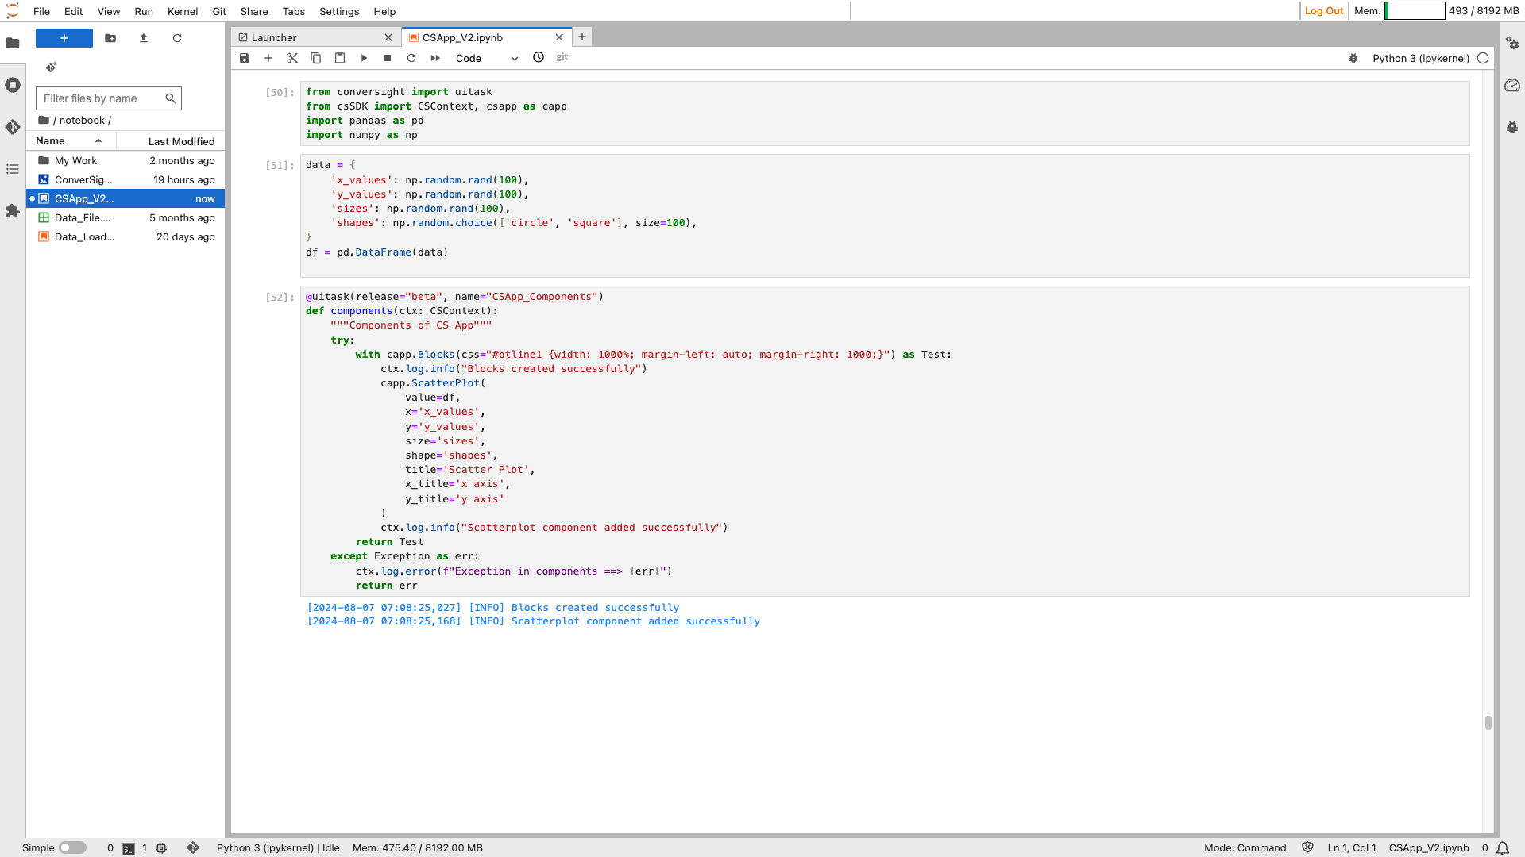Toggle the Simple interface mode switch
Viewport: 1525px width, 857px height.
coord(72,847)
